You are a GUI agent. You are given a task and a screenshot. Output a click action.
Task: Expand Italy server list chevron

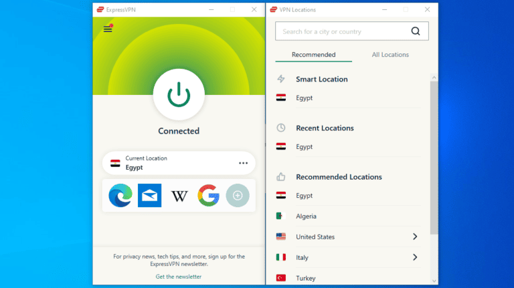pos(415,257)
